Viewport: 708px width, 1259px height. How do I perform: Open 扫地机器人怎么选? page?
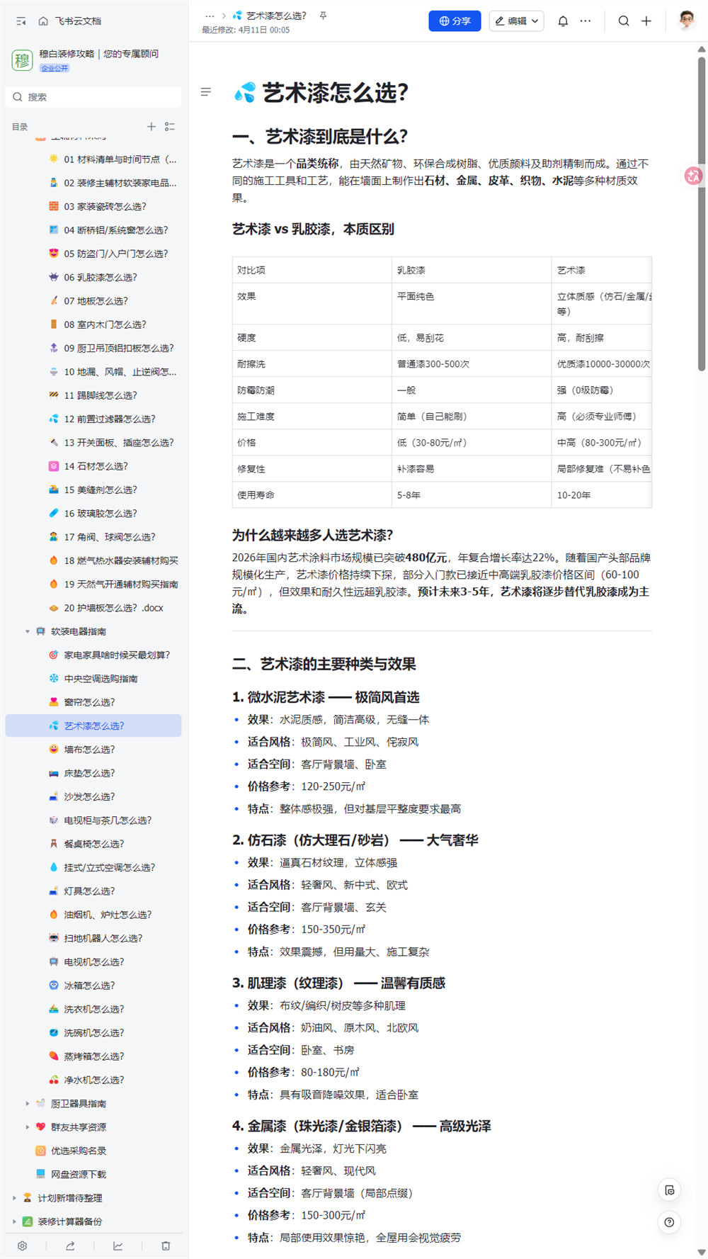[103, 938]
